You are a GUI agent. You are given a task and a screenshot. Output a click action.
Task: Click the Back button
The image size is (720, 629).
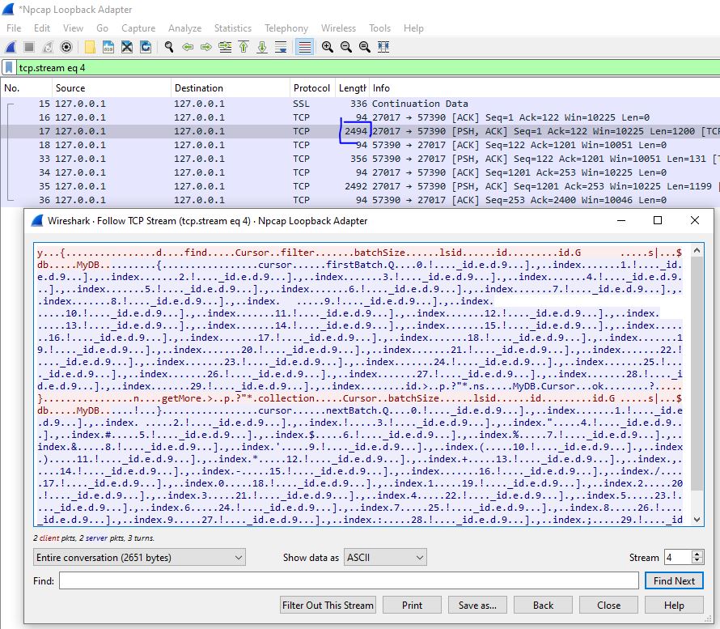tap(543, 605)
